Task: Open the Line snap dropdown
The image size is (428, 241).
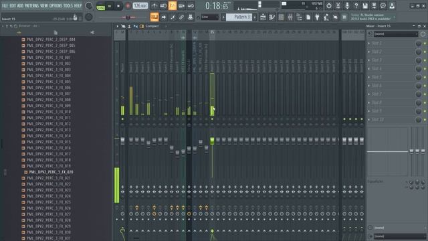Action: click(209, 17)
